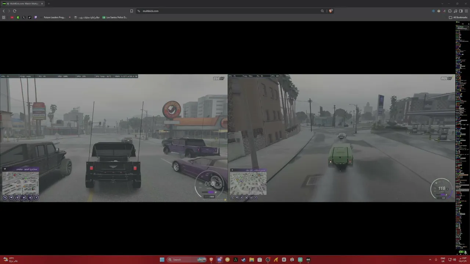Click the minimap in the right stream
This screenshot has width=470, height=264.
(248, 183)
